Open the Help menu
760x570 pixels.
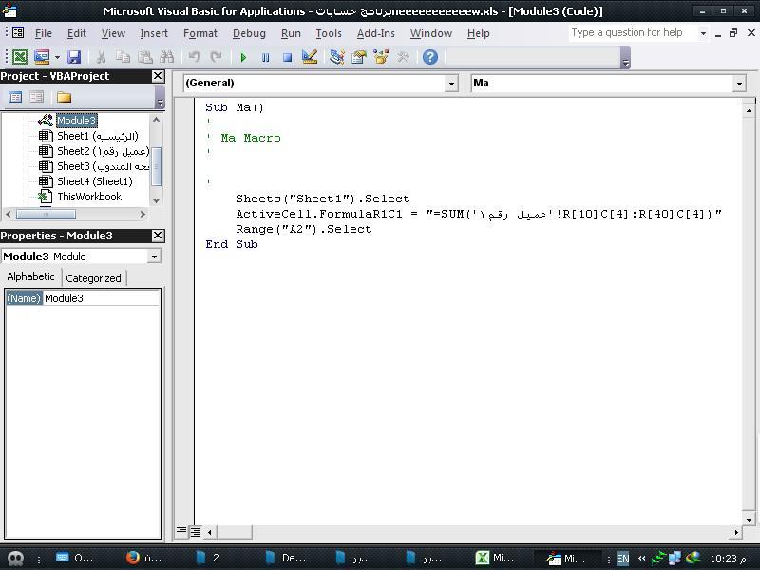click(479, 33)
